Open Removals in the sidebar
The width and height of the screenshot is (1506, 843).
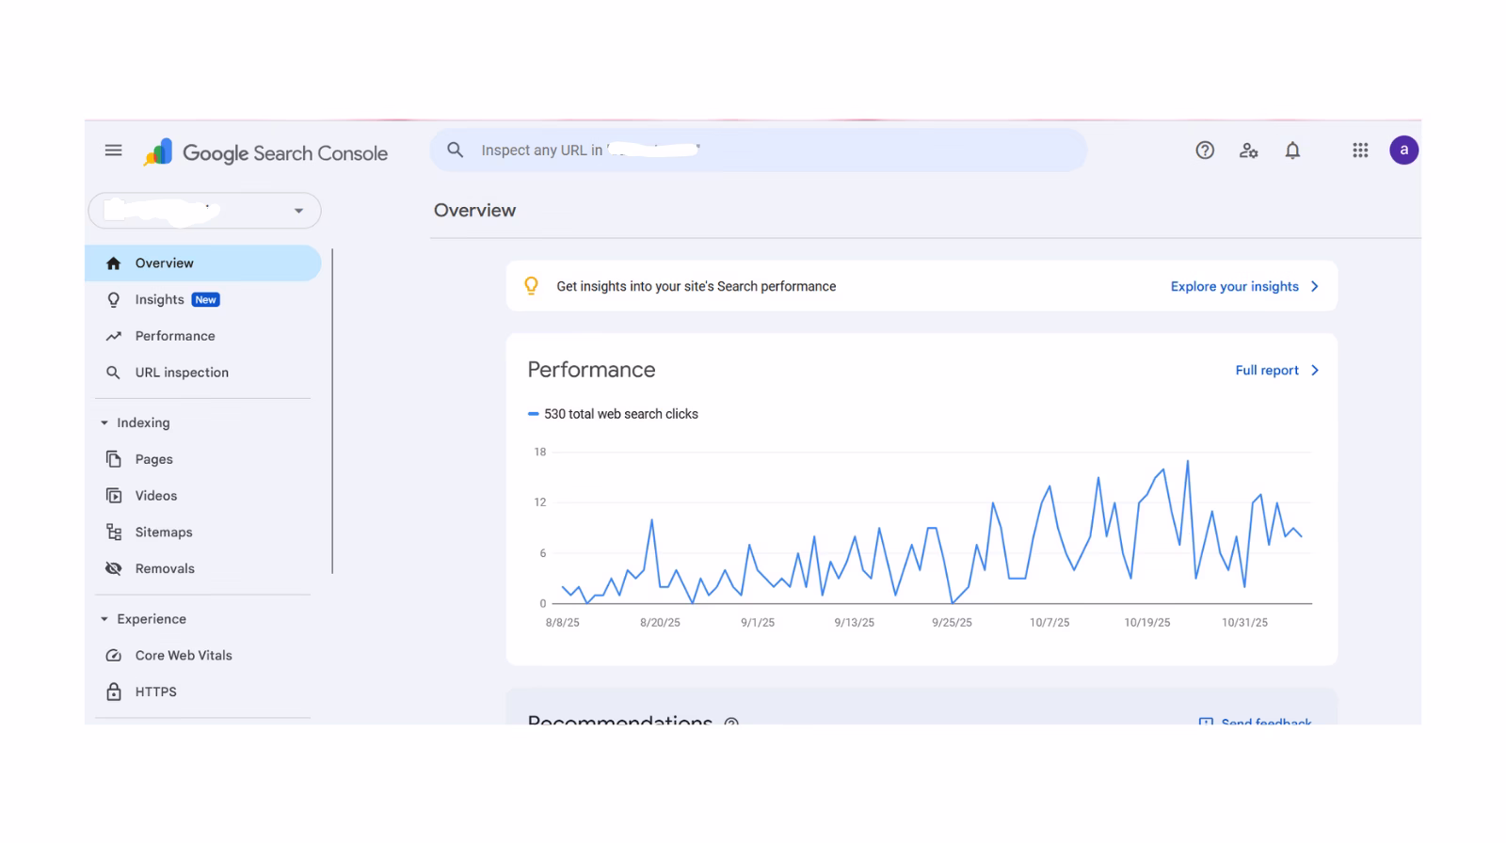click(x=164, y=569)
